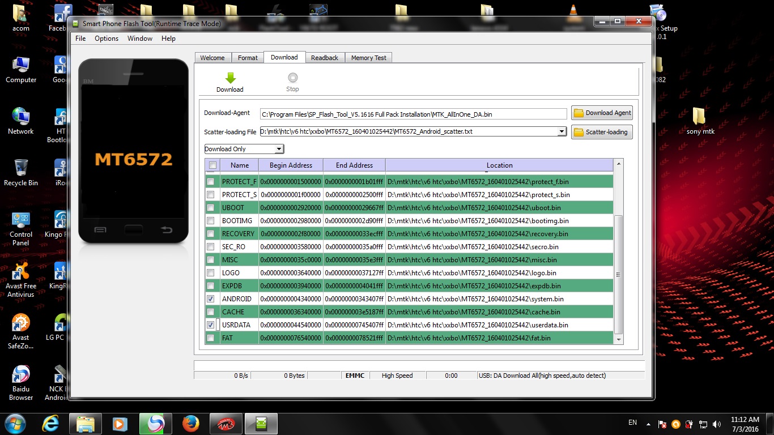Click the orange Avast tray icon

pos(675,424)
